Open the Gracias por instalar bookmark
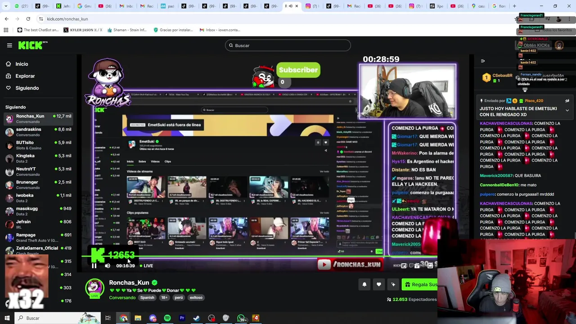576x324 pixels. (x=173, y=30)
